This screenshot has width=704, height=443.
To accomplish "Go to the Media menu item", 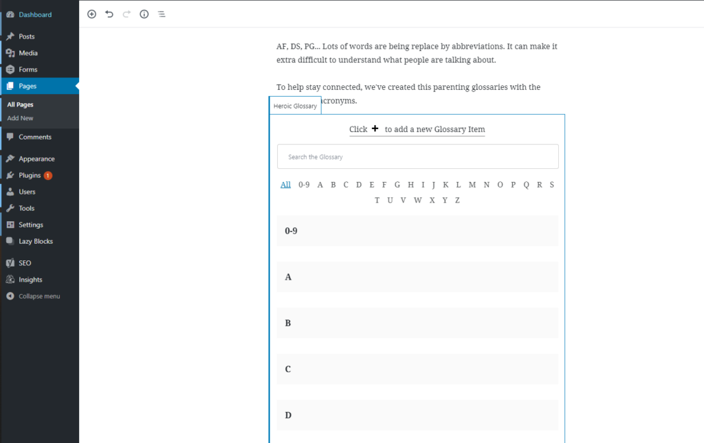I will click(x=27, y=53).
